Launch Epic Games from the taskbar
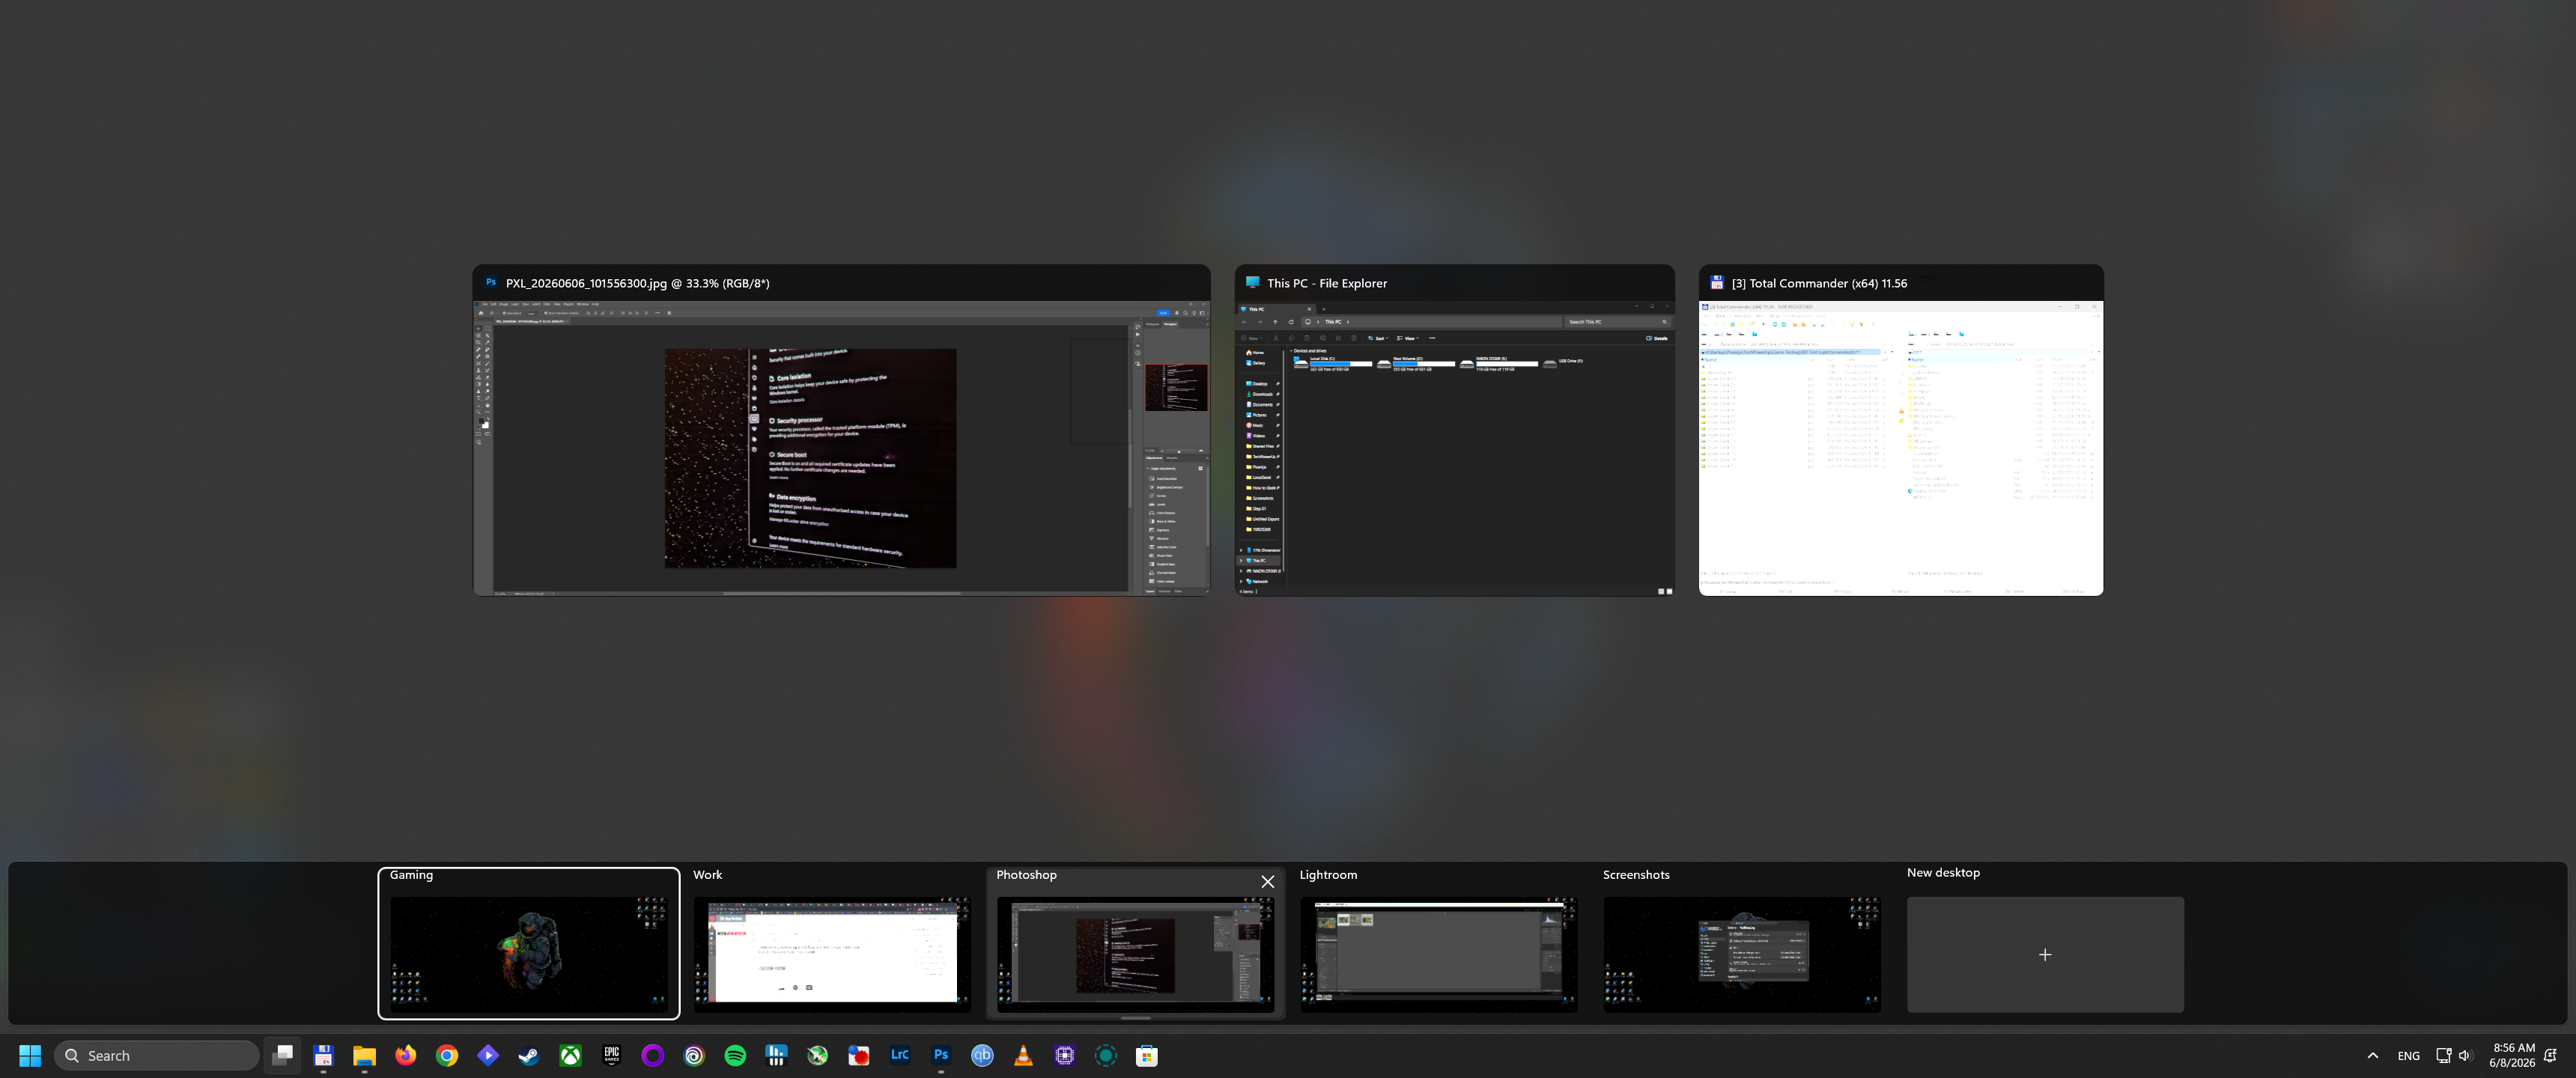The height and width of the screenshot is (1078, 2576). point(612,1055)
